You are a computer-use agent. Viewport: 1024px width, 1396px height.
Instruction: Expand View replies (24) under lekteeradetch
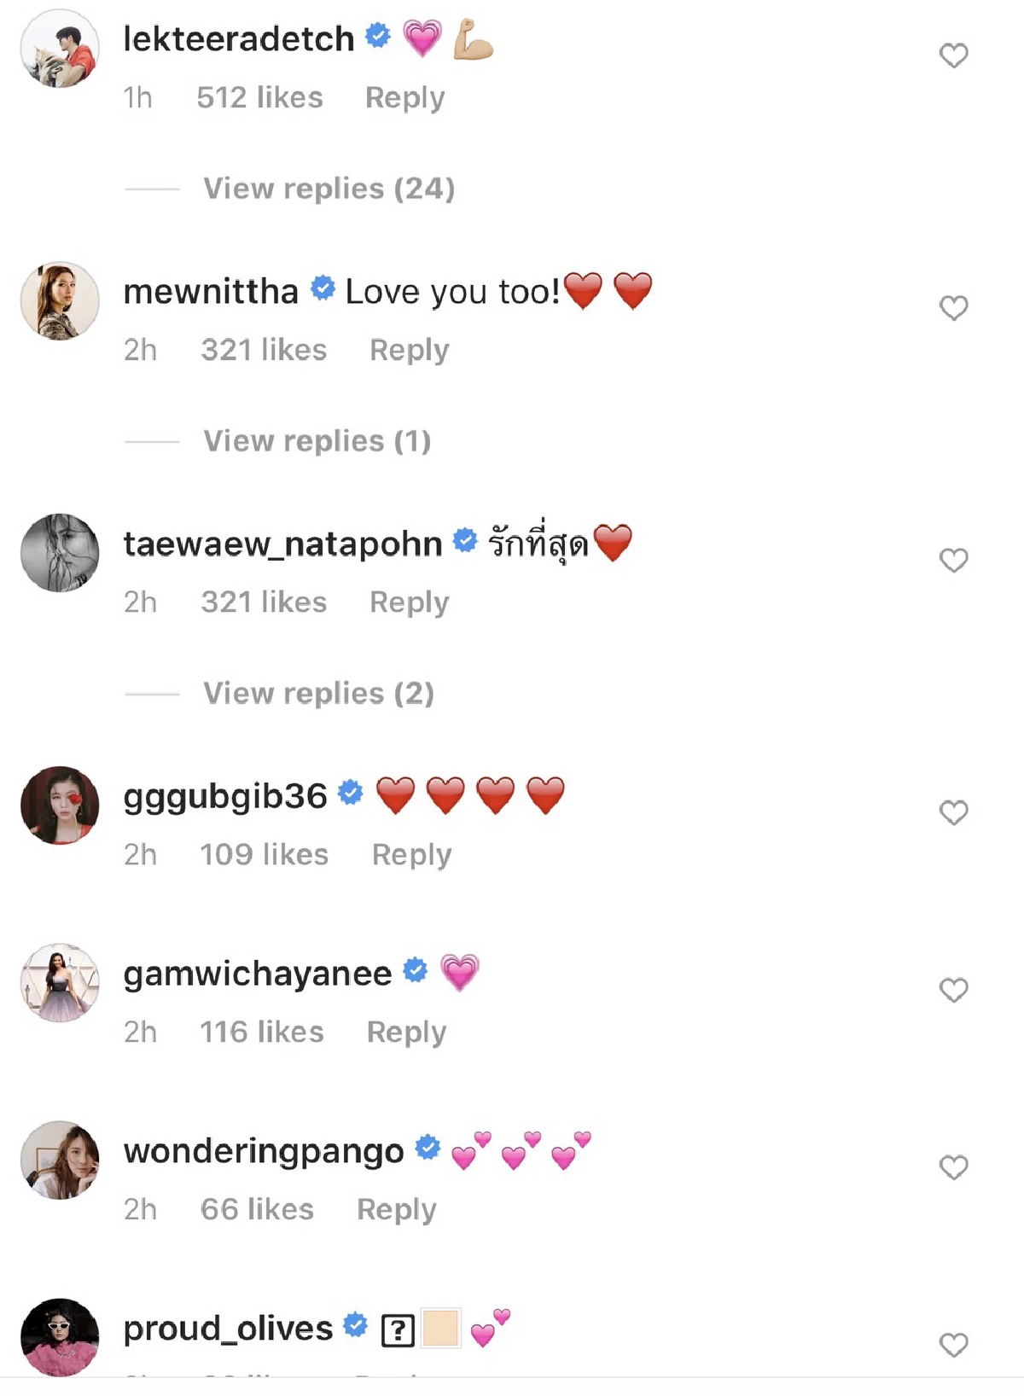[329, 189]
